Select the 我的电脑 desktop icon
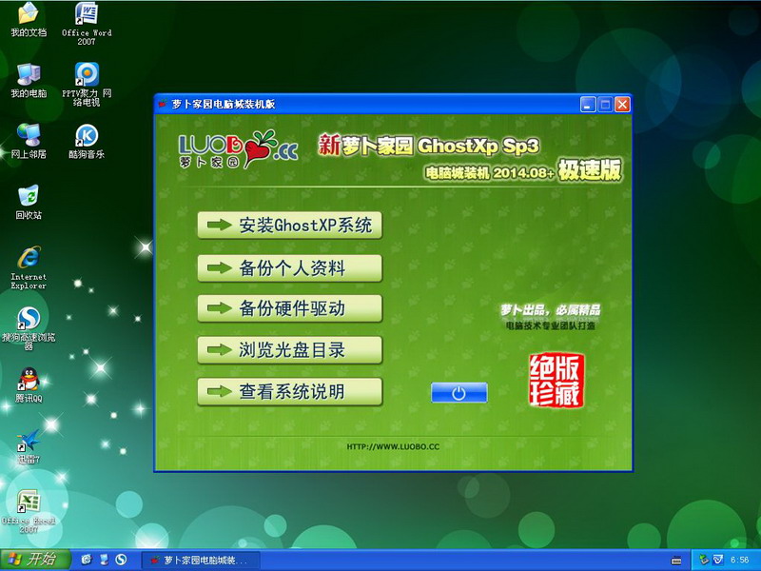761x571 pixels. point(29,80)
